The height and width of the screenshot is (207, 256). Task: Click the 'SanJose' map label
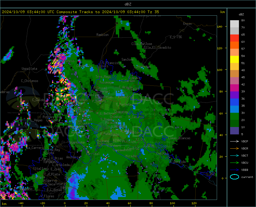[x=127, y=60]
